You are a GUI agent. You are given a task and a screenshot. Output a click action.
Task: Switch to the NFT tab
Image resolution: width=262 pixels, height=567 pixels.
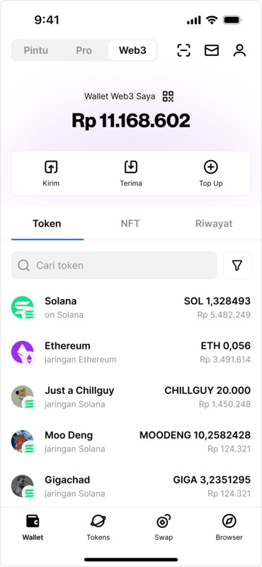point(130,223)
